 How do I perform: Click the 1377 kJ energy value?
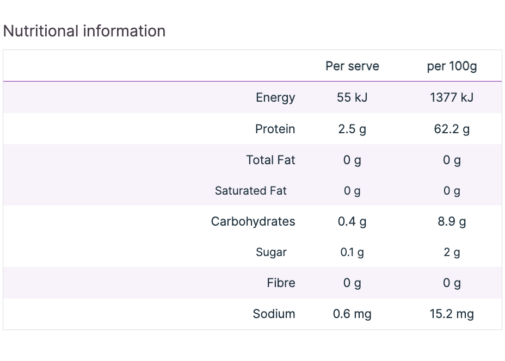(452, 97)
